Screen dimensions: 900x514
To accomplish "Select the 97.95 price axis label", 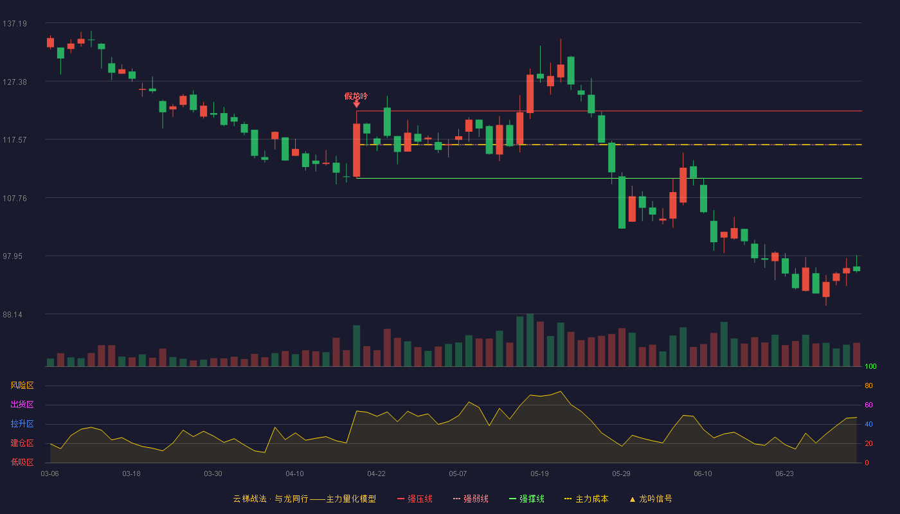I will (x=13, y=256).
